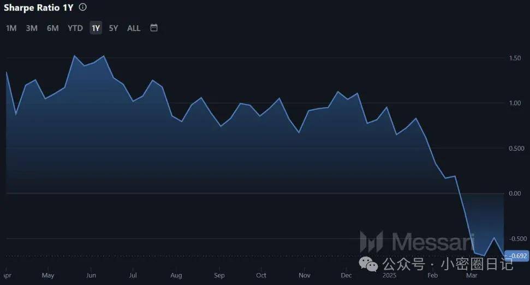Image resolution: width=530 pixels, height=285 pixels.
Task: Click the May x-axis label
Action: (x=48, y=276)
